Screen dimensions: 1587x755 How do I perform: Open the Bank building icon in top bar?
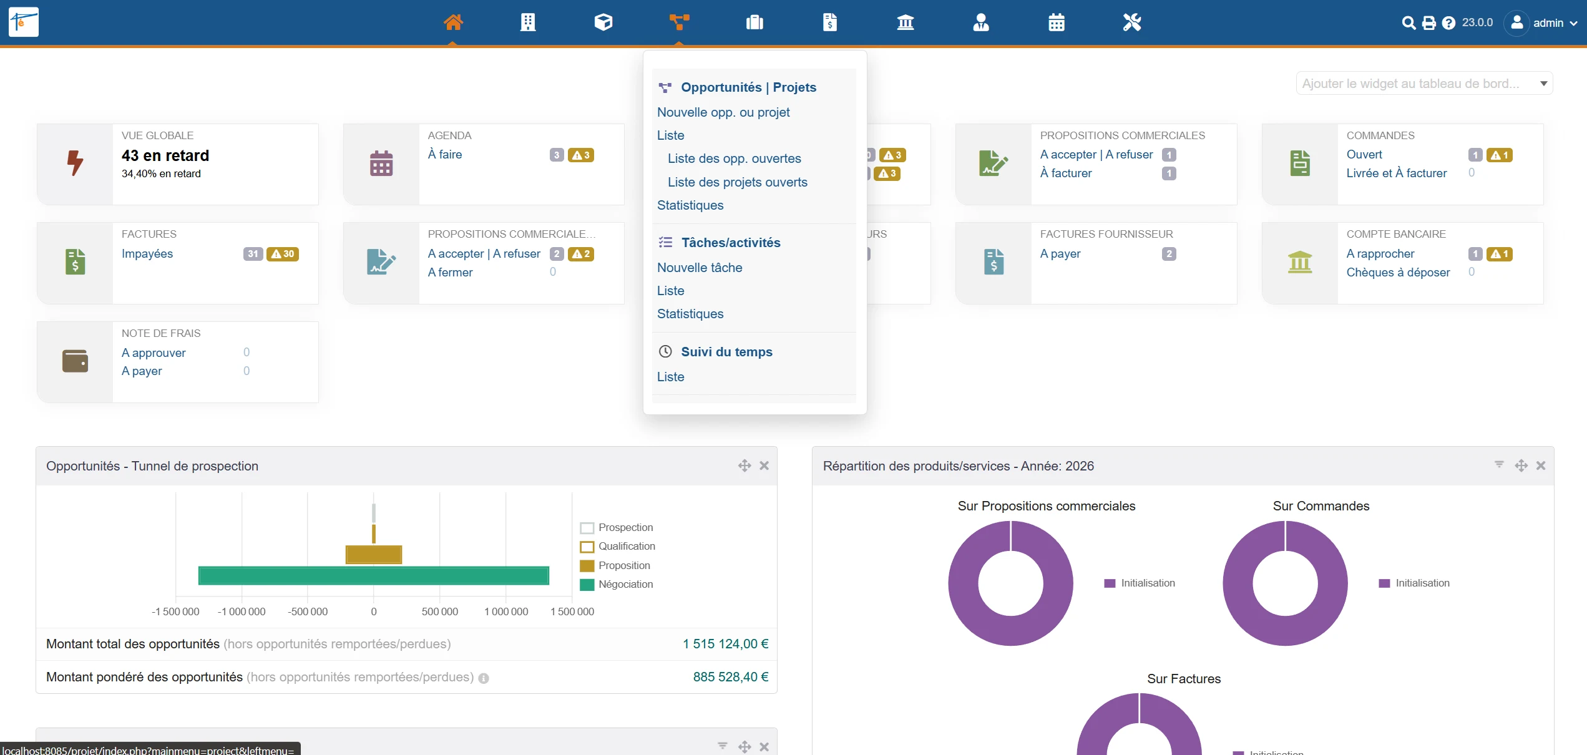pos(906,22)
